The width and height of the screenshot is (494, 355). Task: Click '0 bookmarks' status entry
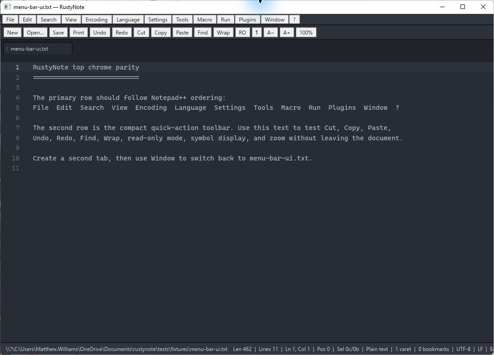[433, 349]
